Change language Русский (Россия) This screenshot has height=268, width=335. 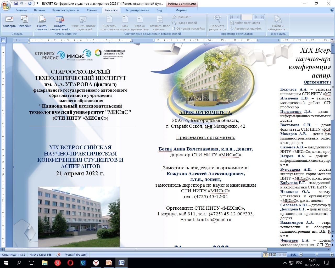pyautogui.click(x=76, y=255)
